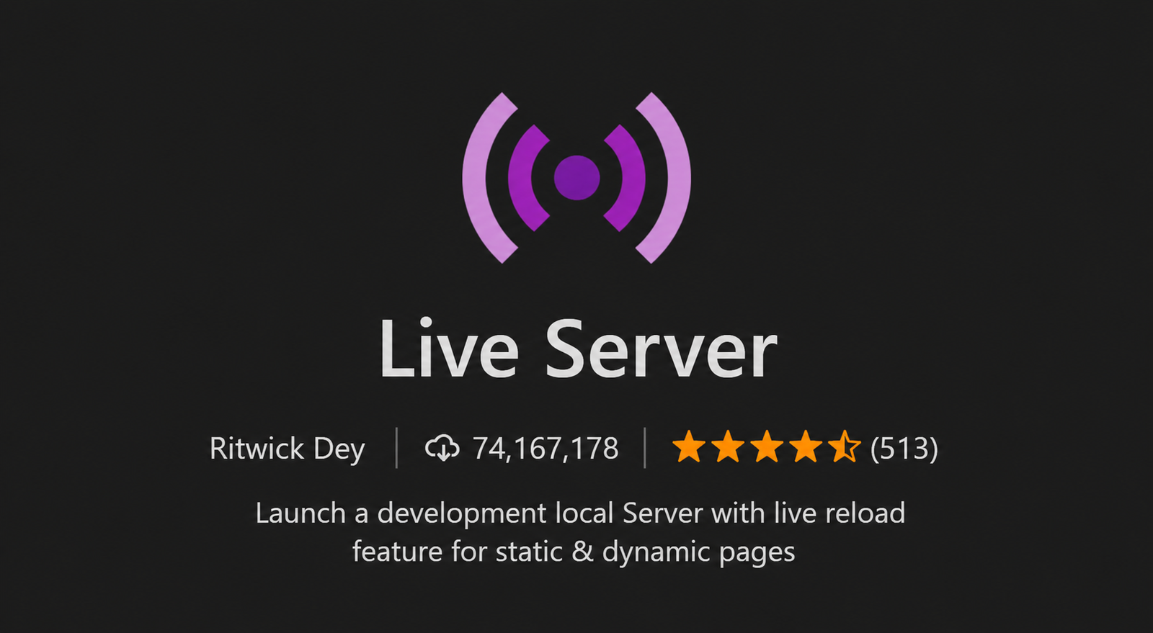Image resolution: width=1153 pixels, height=633 pixels.
Task: Open publisher Ritwick Dey's name
Action: (287, 449)
